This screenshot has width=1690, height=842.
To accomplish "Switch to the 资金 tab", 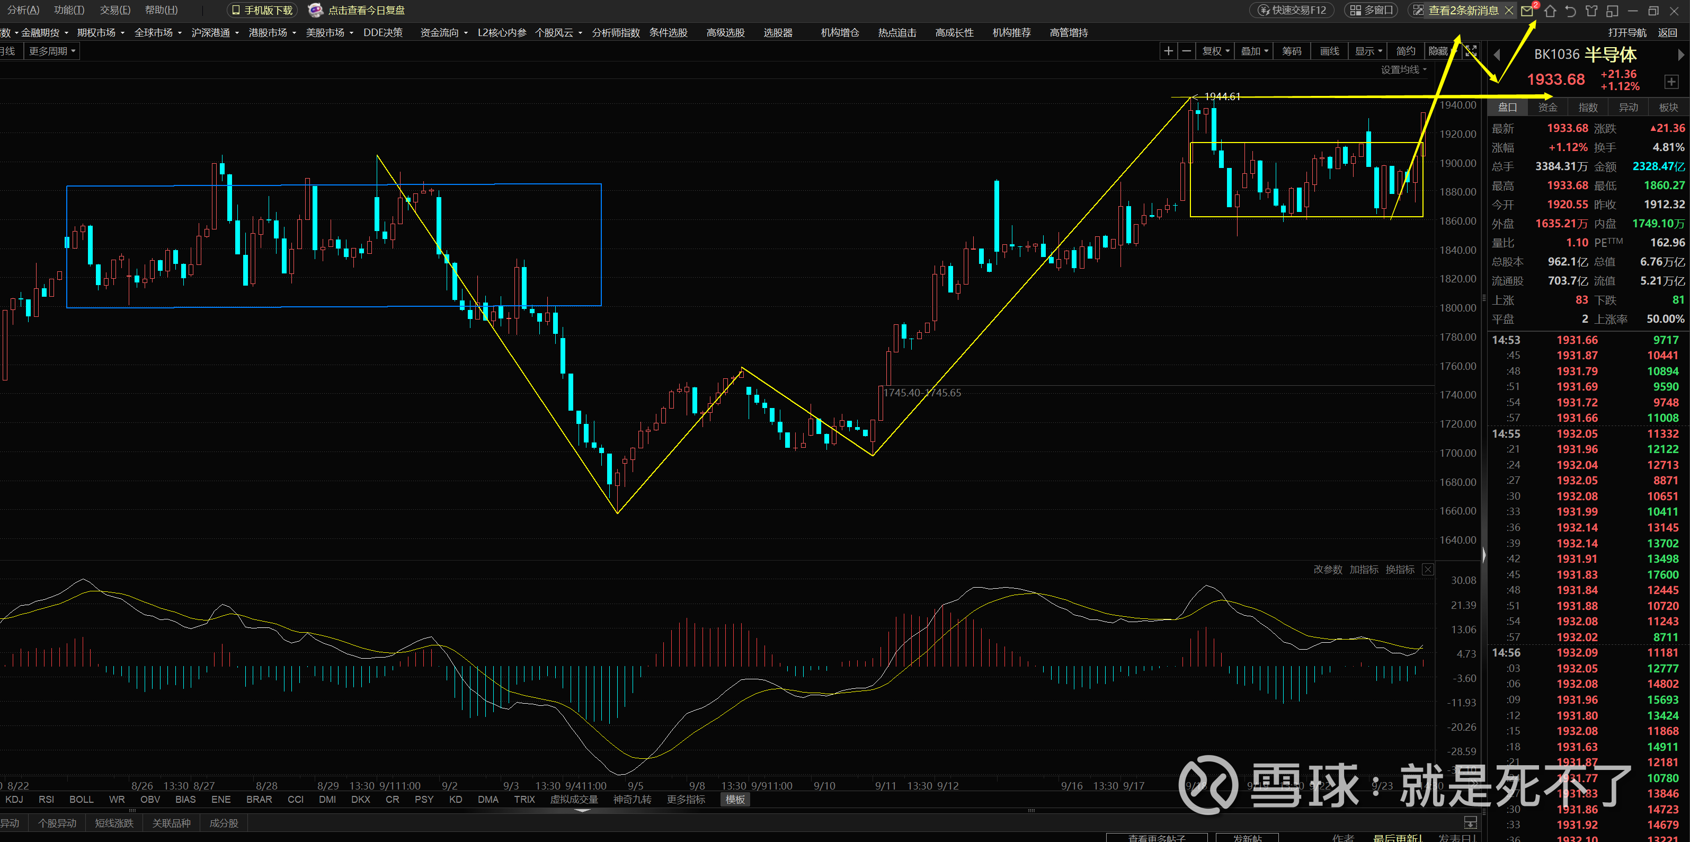I will pos(1547,107).
